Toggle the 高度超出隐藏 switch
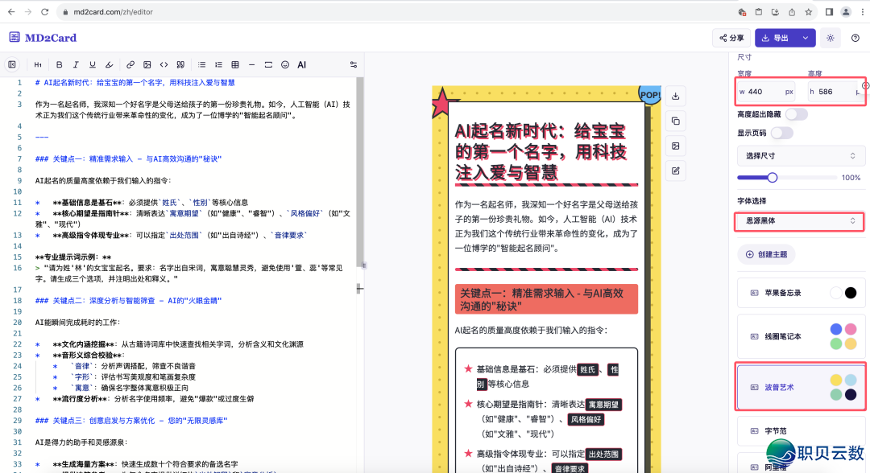This screenshot has width=870, height=473. click(x=796, y=114)
